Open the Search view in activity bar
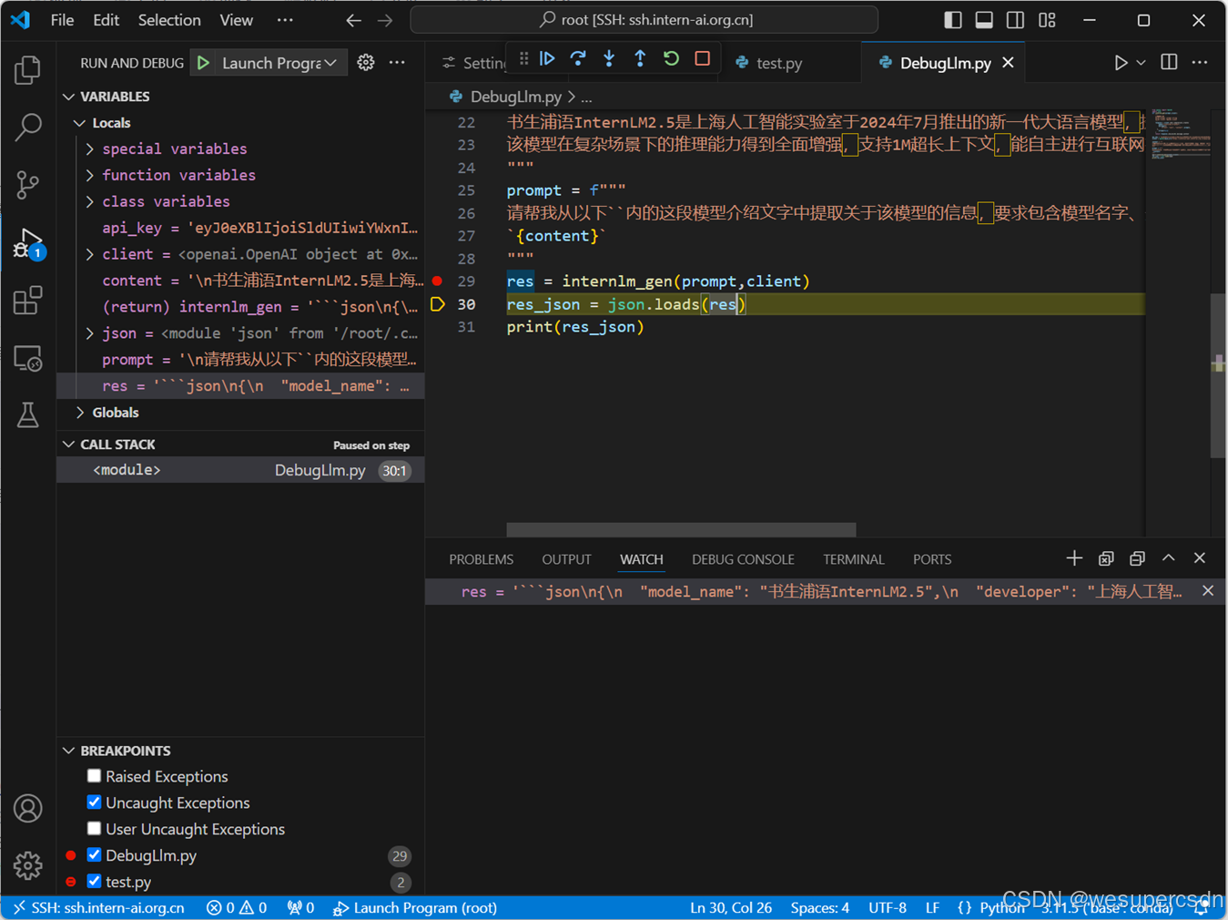This screenshot has width=1228, height=920. (x=28, y=128)
